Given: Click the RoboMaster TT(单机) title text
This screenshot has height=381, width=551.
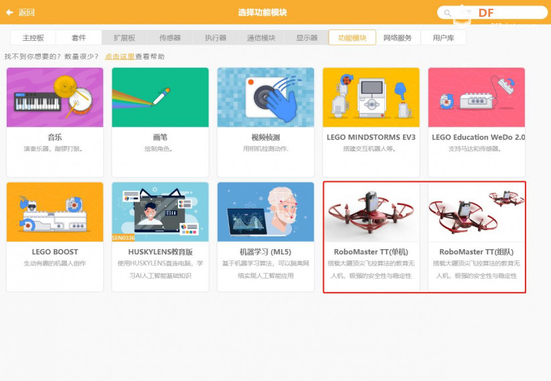Looking at the screenshot, I should click(x=371, y=252).
